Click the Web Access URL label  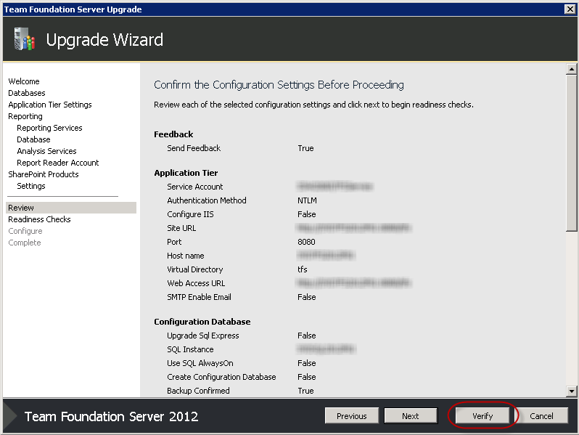196,283
